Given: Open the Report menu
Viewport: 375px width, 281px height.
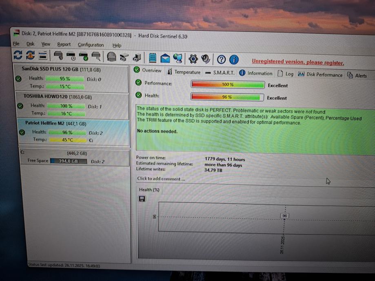Looking at the screenshot, I should pos(64,44).
